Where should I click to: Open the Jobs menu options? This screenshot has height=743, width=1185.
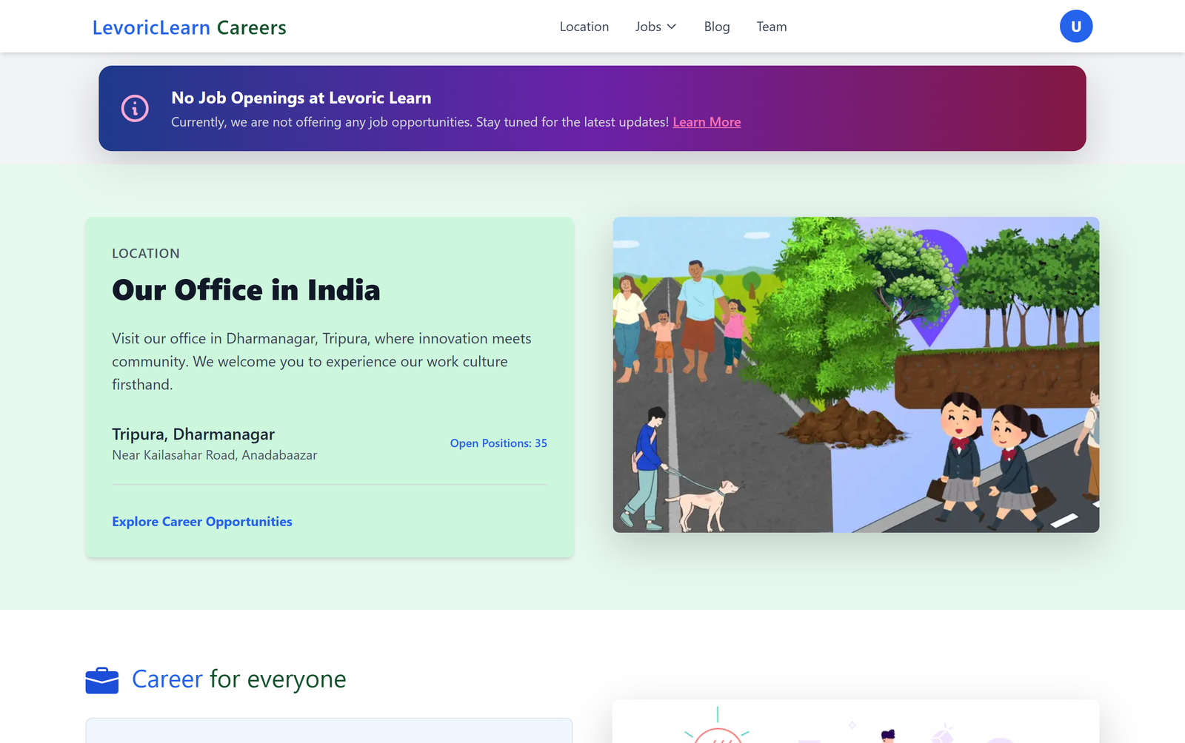pyautogui.click(x=648, y=26)
